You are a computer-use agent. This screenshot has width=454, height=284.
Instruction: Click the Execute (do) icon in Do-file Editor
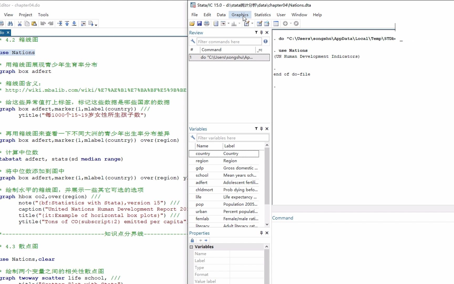pos(91,24)
